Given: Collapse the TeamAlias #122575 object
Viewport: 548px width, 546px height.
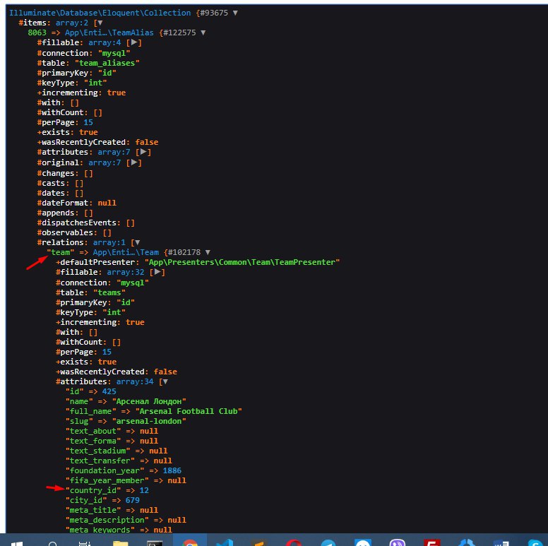Looking at the screenshot, I should click(x=203, y=32).
